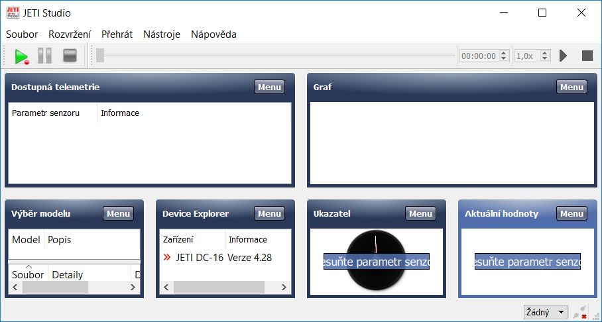Start recording with the green play button

pyautogui.click(x=21, y=56)
